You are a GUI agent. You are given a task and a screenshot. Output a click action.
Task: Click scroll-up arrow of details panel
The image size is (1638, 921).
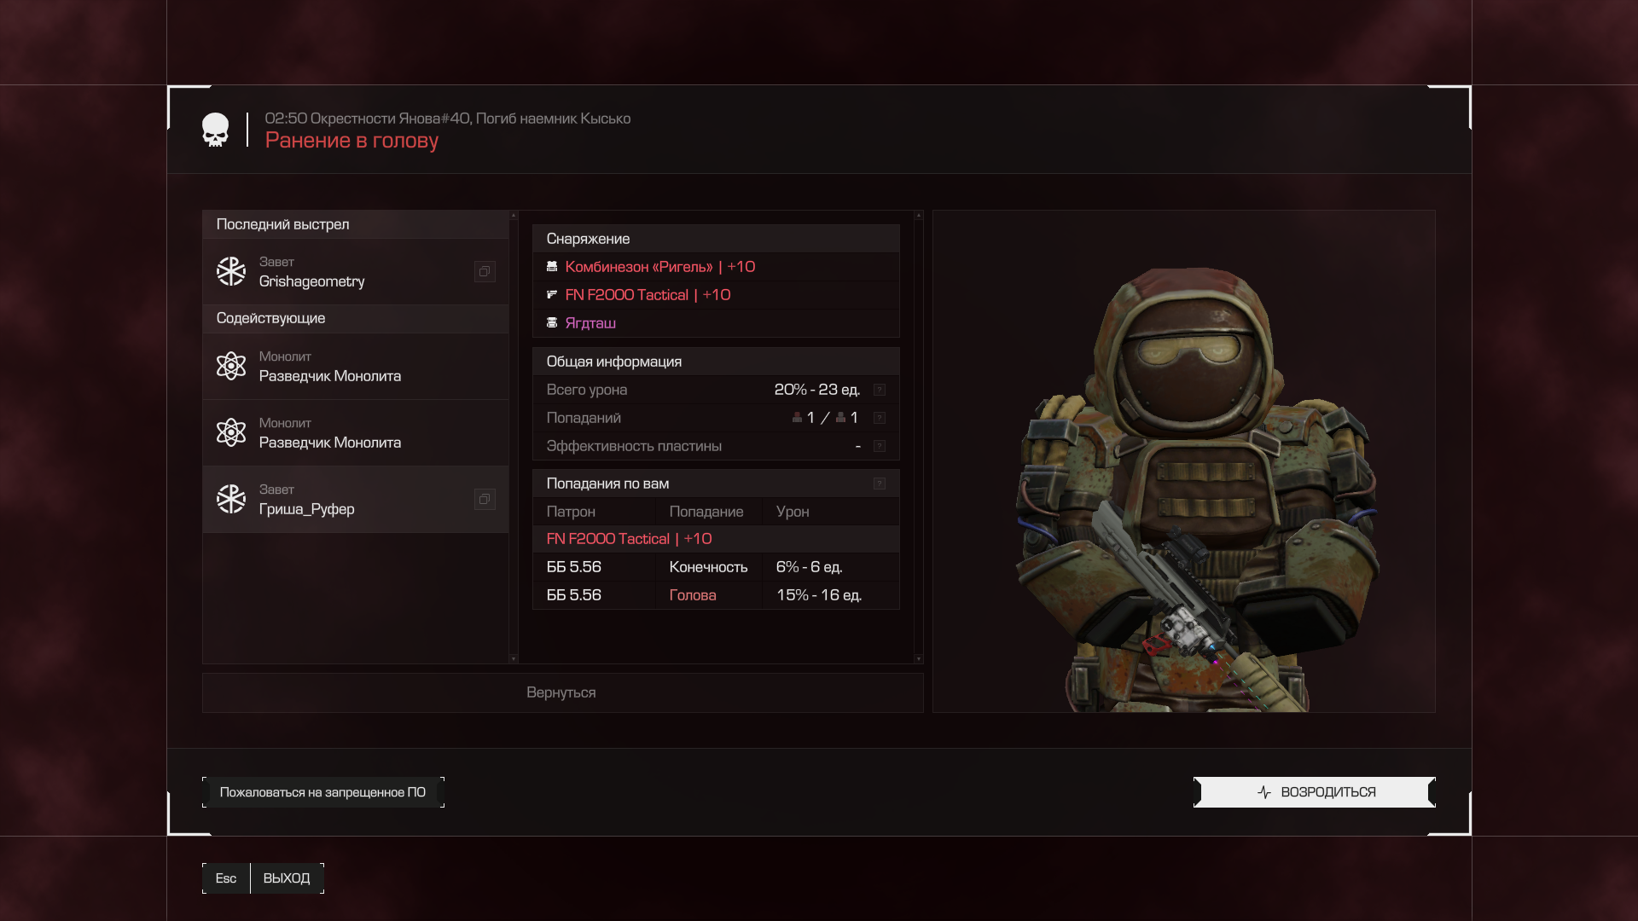[x=919, y=216]
